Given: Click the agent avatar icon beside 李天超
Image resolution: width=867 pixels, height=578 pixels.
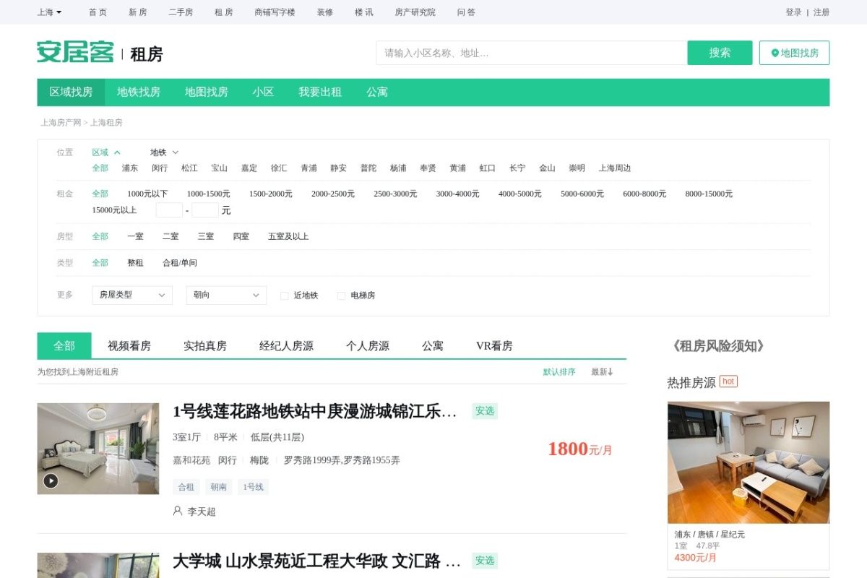Looking at the screenshot, I should [178, 511].
